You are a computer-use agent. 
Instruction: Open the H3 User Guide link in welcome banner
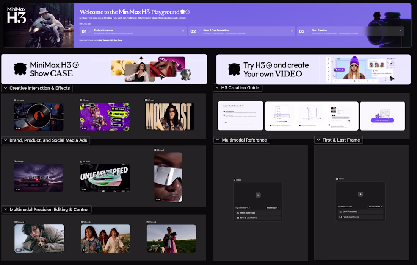pyautogui.click(x=117, y=40)
